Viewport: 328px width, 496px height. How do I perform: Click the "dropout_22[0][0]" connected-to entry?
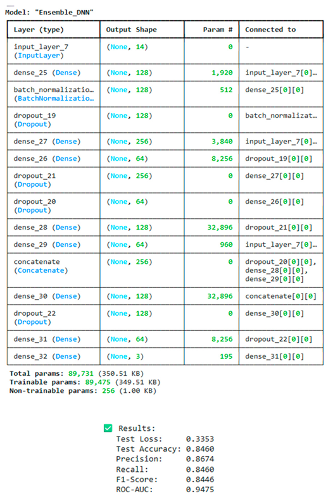coord(279,339)
